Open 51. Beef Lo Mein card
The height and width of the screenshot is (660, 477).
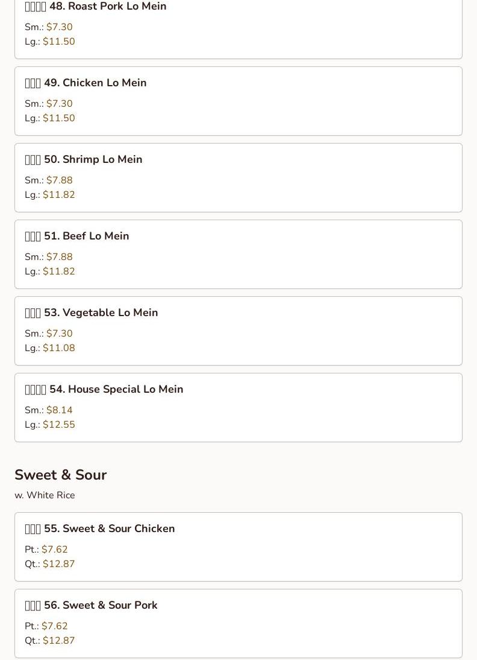(x=238, y=254)
